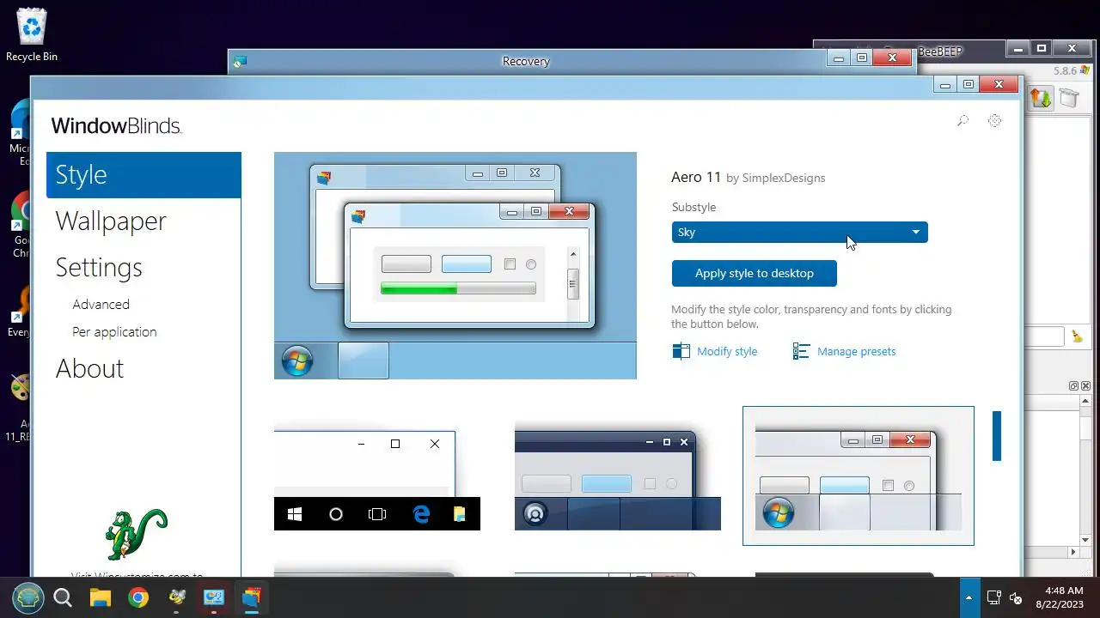Click BeeBEEP scrollbar up arrow

coord(1085,403)
